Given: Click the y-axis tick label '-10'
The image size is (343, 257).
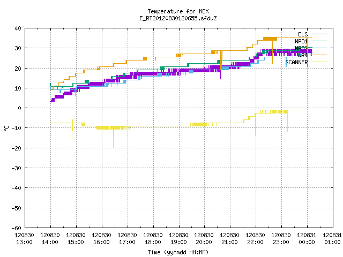Looking at the screenshot, I should point(17,128).
